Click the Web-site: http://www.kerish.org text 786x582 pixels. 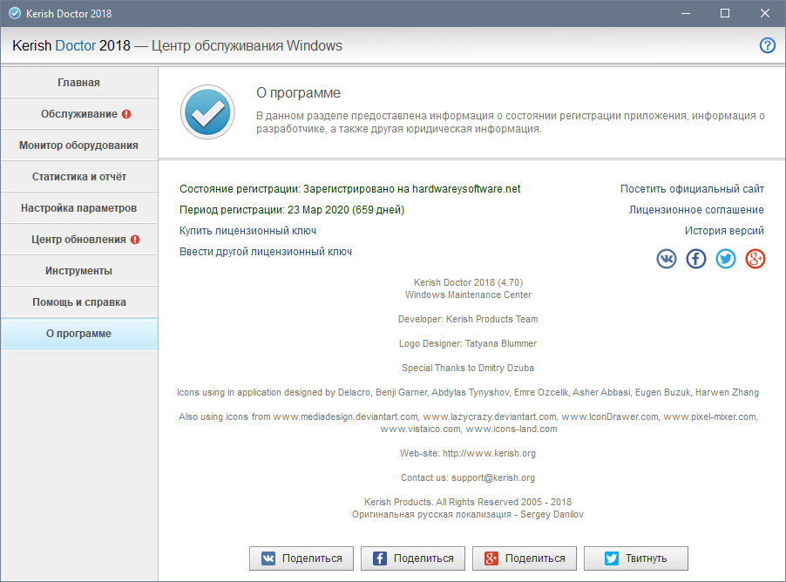[468, 453]
